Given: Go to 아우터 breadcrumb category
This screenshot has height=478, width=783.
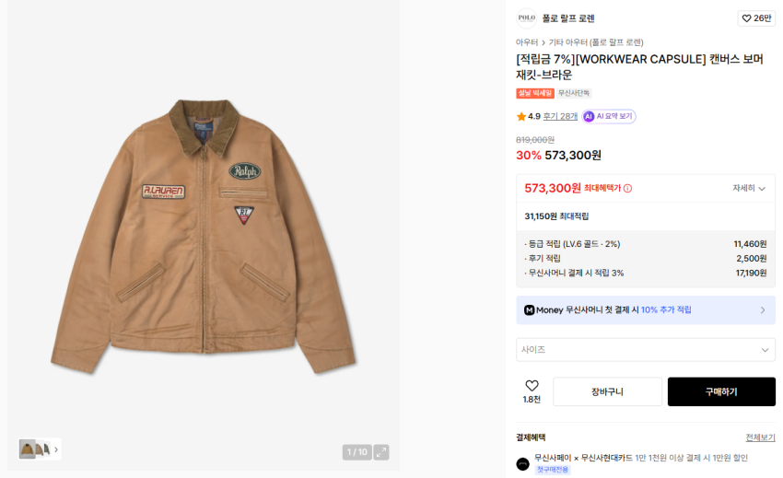Looking at the screenshot, I should [527, 42].
